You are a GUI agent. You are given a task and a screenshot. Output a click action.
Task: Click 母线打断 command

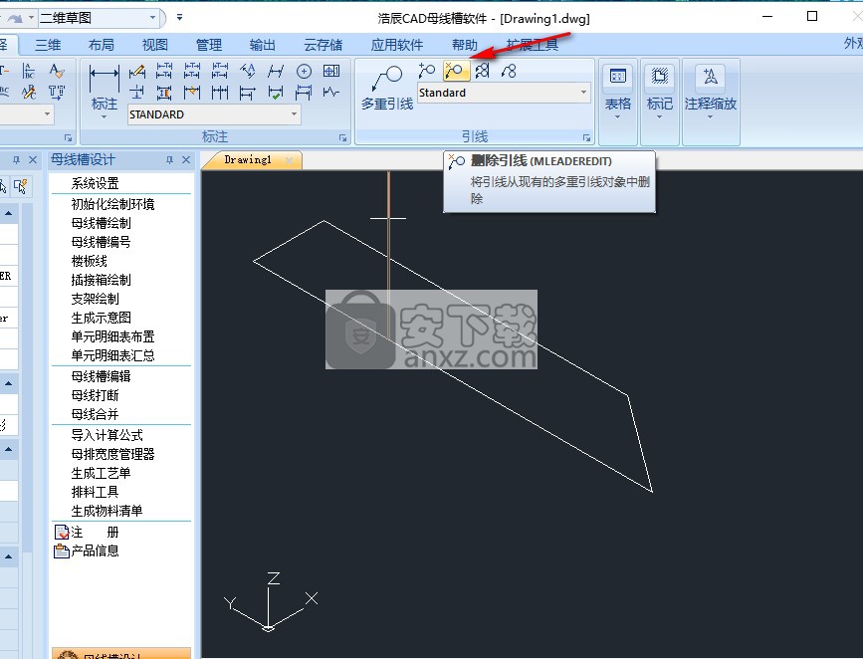(95, 395)
